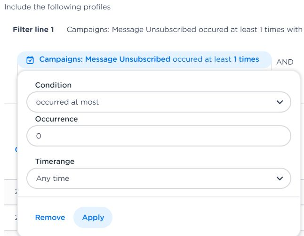Expand the Timerange dropdown arrow

point(280,178)
